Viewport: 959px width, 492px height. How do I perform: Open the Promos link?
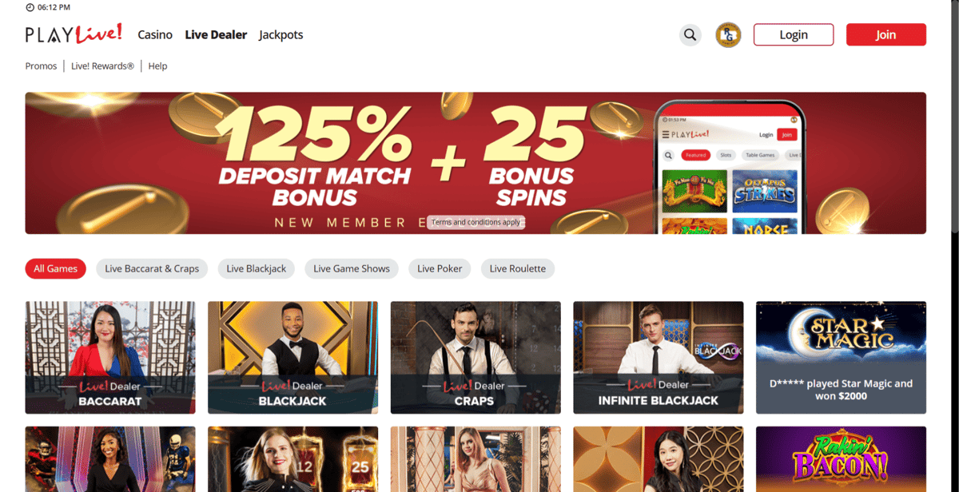pos(41,66)
